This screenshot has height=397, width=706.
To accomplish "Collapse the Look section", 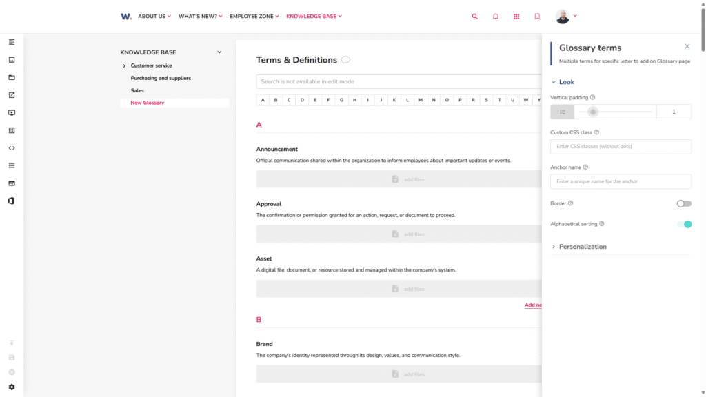I will pyautogui.click(x=566, y=82).
